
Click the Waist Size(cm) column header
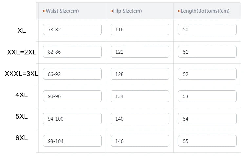pyautogui.click(x=62, y=11)
